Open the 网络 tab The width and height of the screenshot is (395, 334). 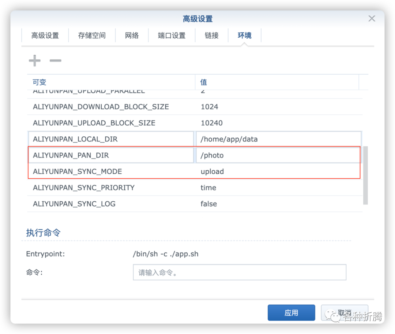click(132, 35)
